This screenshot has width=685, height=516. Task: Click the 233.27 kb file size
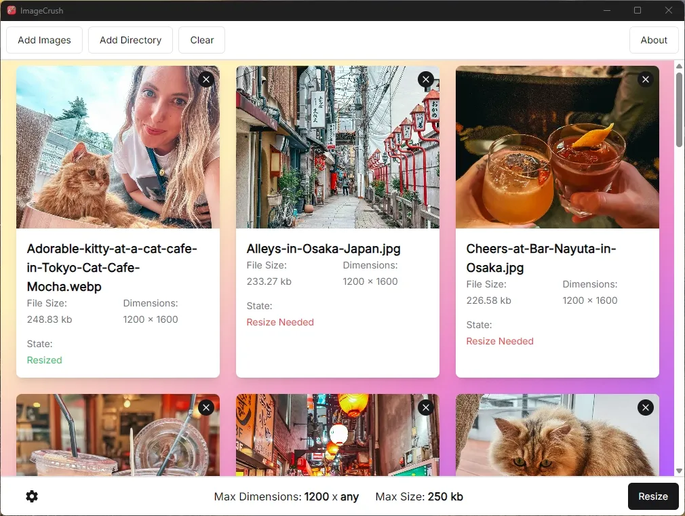click(x=269, y=281)
